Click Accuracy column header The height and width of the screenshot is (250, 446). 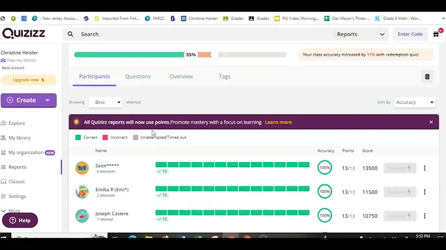tap(326, 151)
